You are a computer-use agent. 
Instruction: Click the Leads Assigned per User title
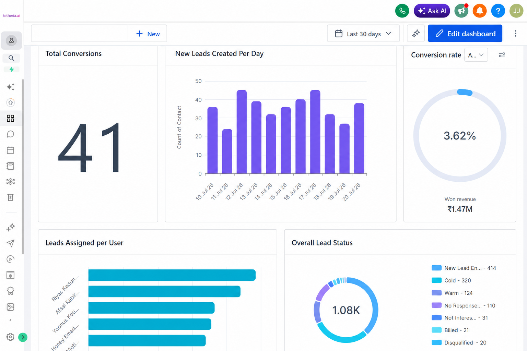coord(84,243)
